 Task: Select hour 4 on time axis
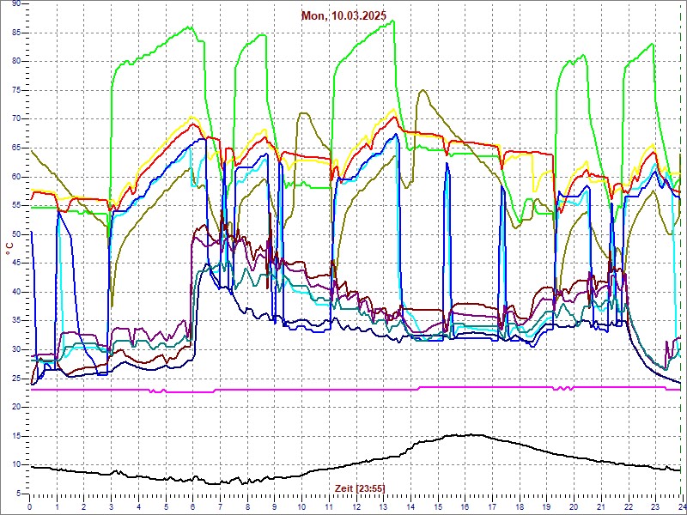pyautogui.click(x=138, y=506)
